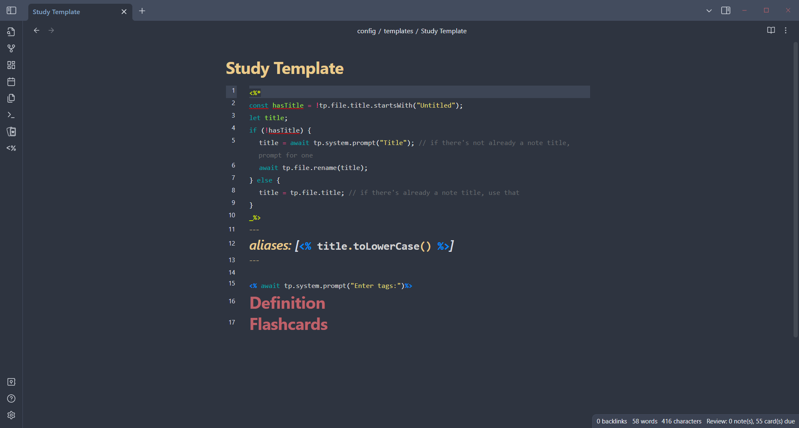Open the more options menu
Screen dimensions: 799x428
(786, 30)
